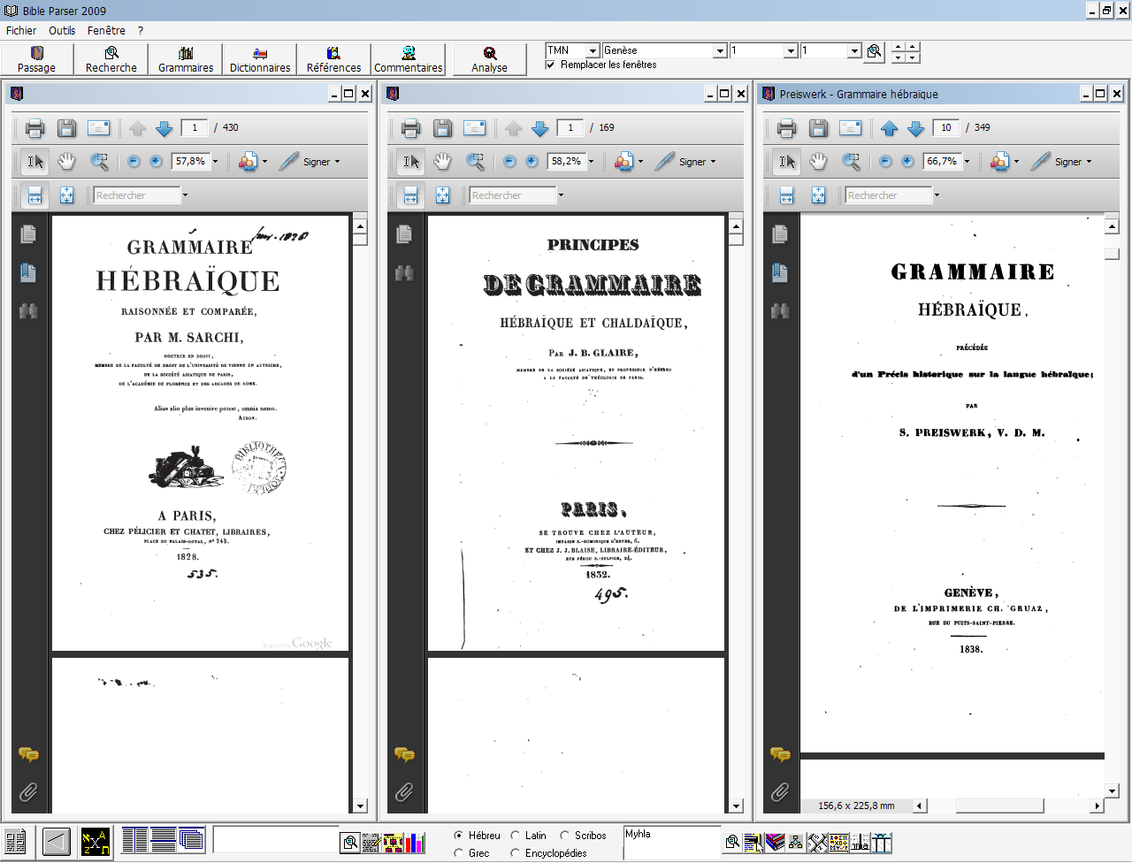Go to next page in Sarchi document

tap(164, 128)
